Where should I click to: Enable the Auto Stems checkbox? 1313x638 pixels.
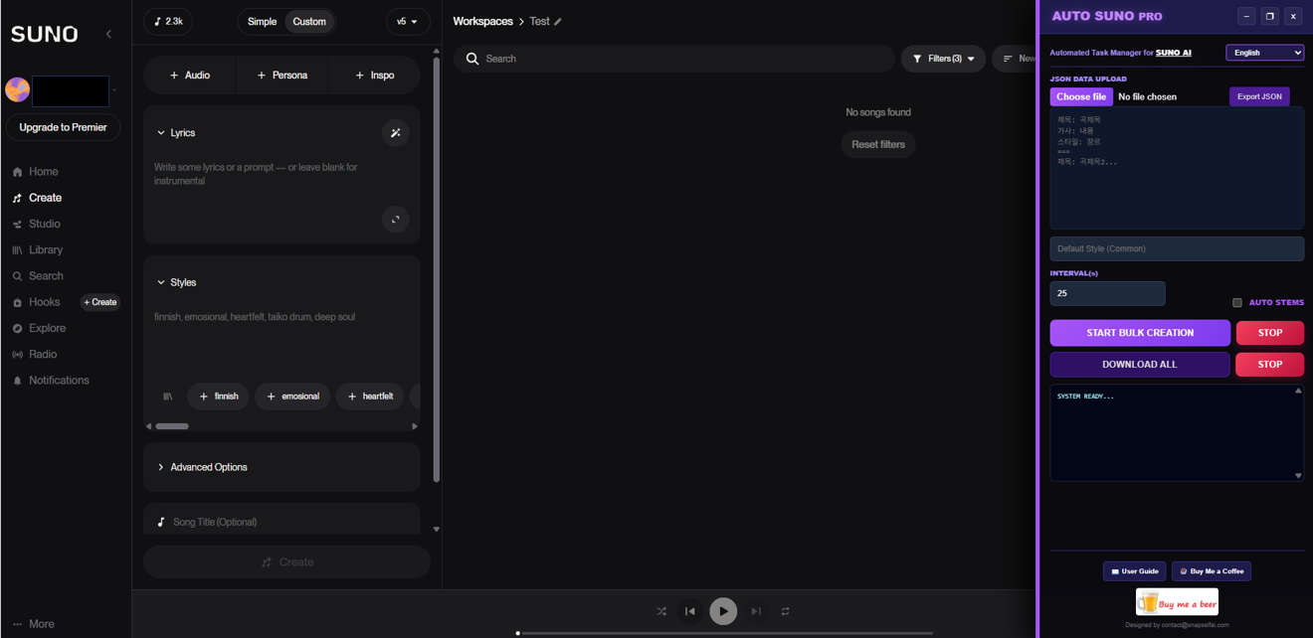tap(1237, 303)
